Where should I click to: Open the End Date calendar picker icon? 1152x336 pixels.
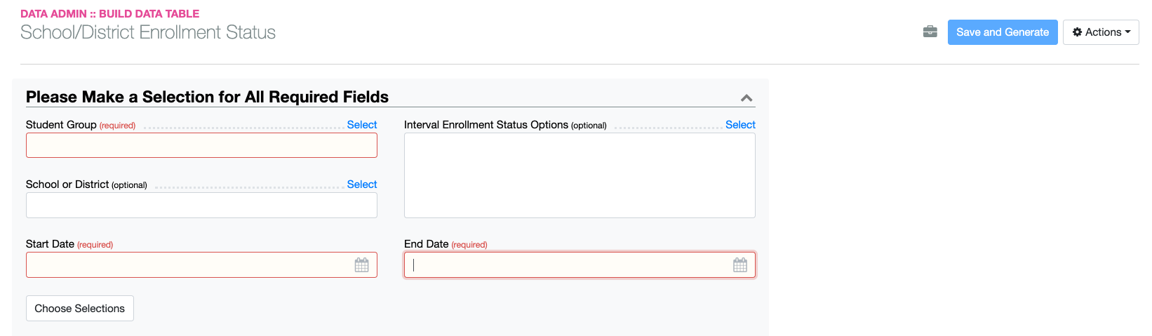(739, 265)
